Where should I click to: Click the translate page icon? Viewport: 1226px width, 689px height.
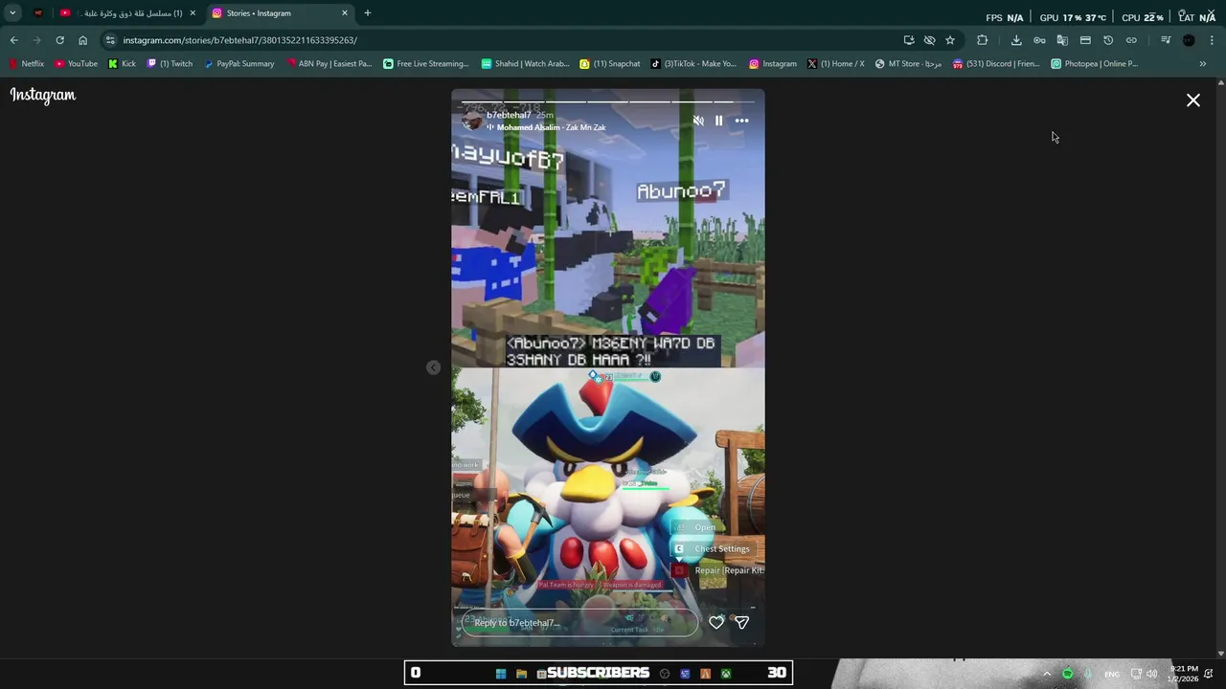[1062, 40]
